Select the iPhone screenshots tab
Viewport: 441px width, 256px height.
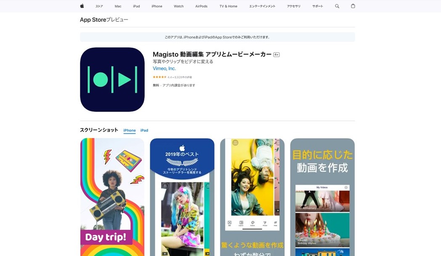coord(130,131)
